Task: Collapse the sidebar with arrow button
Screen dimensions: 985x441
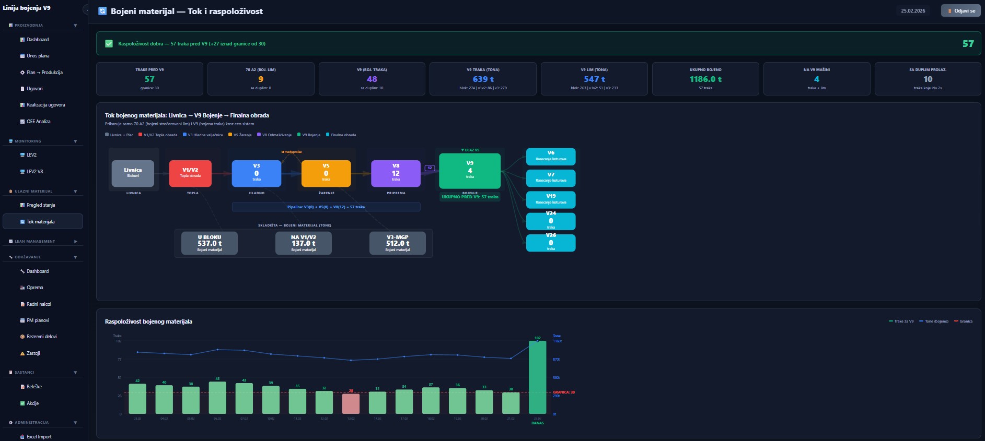Action: [x=85, y=9]
